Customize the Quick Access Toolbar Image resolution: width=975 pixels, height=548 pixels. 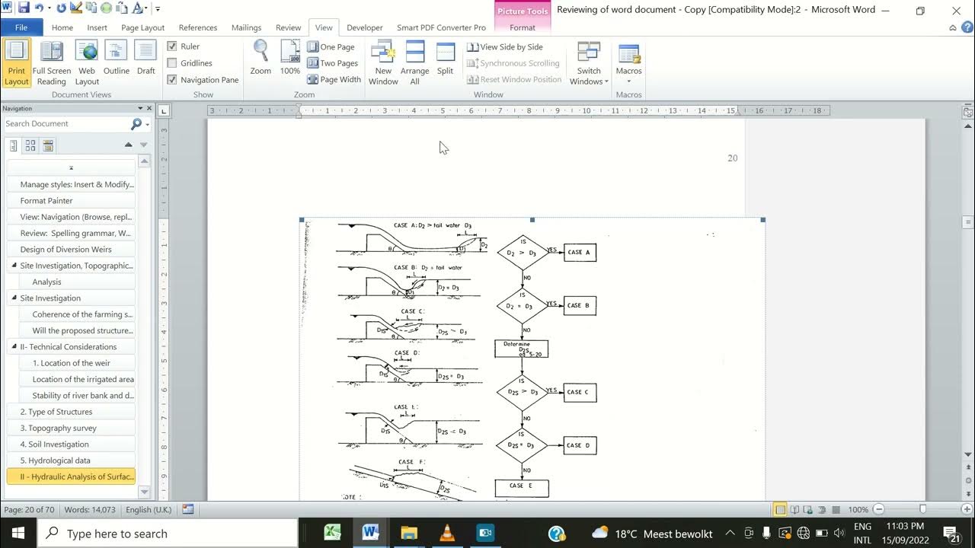click(158, 9)
